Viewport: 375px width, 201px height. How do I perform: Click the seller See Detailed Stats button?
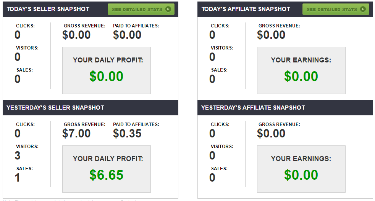(141, 9)
